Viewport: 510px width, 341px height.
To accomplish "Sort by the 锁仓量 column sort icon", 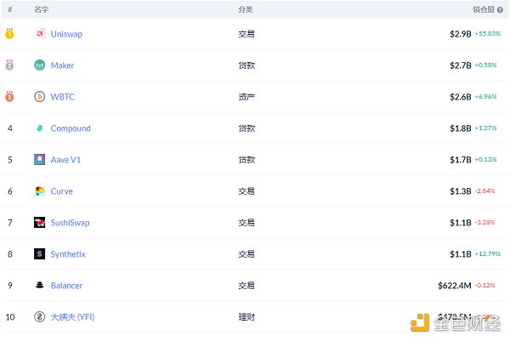I will (501, 9).
